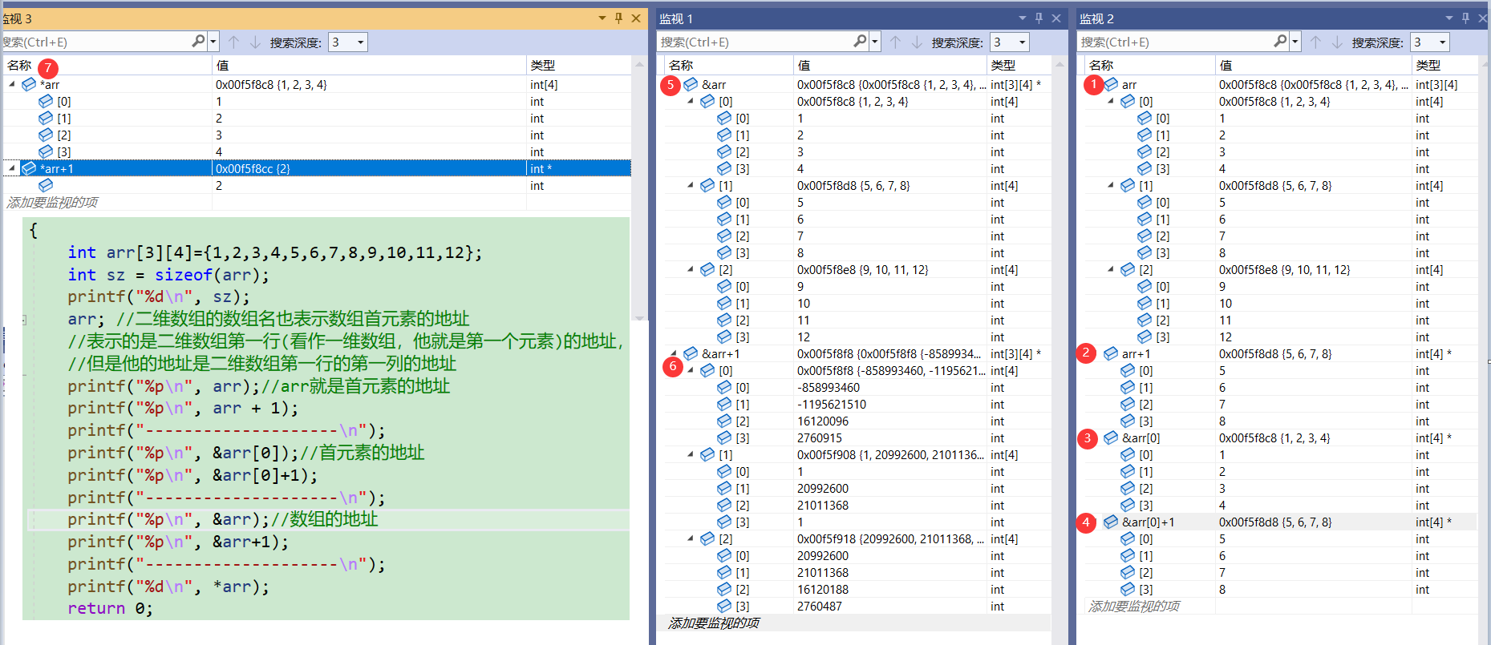The height and width of the screenshot is (645, 1491).
Task: Pin the 监视 2 window with the pushpin
Action: click(1465, 18)
